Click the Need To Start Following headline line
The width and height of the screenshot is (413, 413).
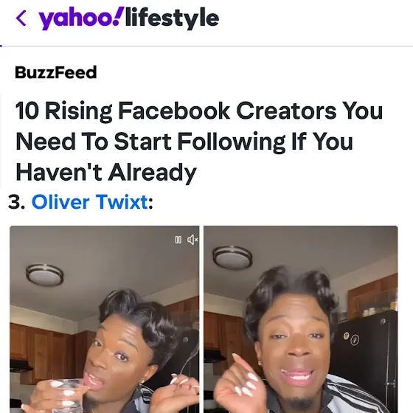coord(184,142)
